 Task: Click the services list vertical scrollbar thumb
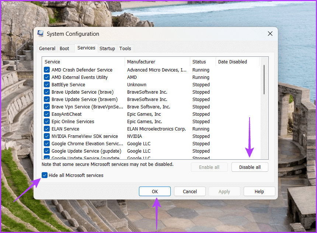[x=264, y=80]
